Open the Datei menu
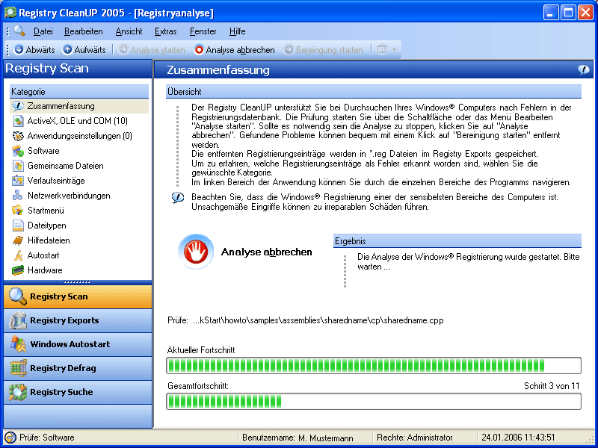The image size is (598, 448). point(43,31)
